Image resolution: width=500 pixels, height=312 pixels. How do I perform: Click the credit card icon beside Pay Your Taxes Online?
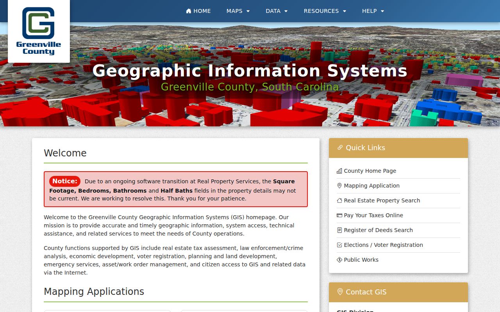339,215
